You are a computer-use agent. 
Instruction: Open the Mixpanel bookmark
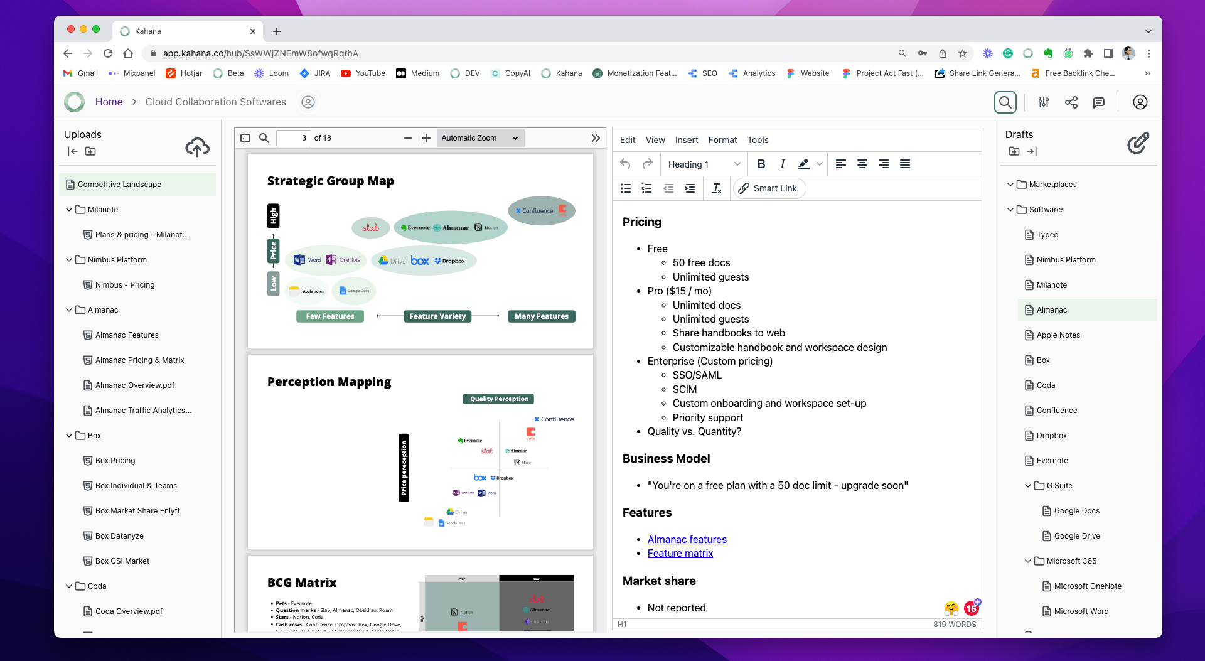[132, 73]
